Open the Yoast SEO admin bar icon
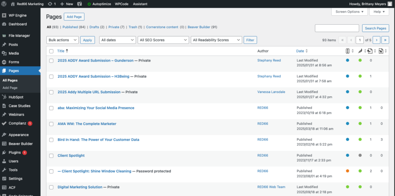Image resolution: width=395 pixels, height=196 pixels. point(79,4)
